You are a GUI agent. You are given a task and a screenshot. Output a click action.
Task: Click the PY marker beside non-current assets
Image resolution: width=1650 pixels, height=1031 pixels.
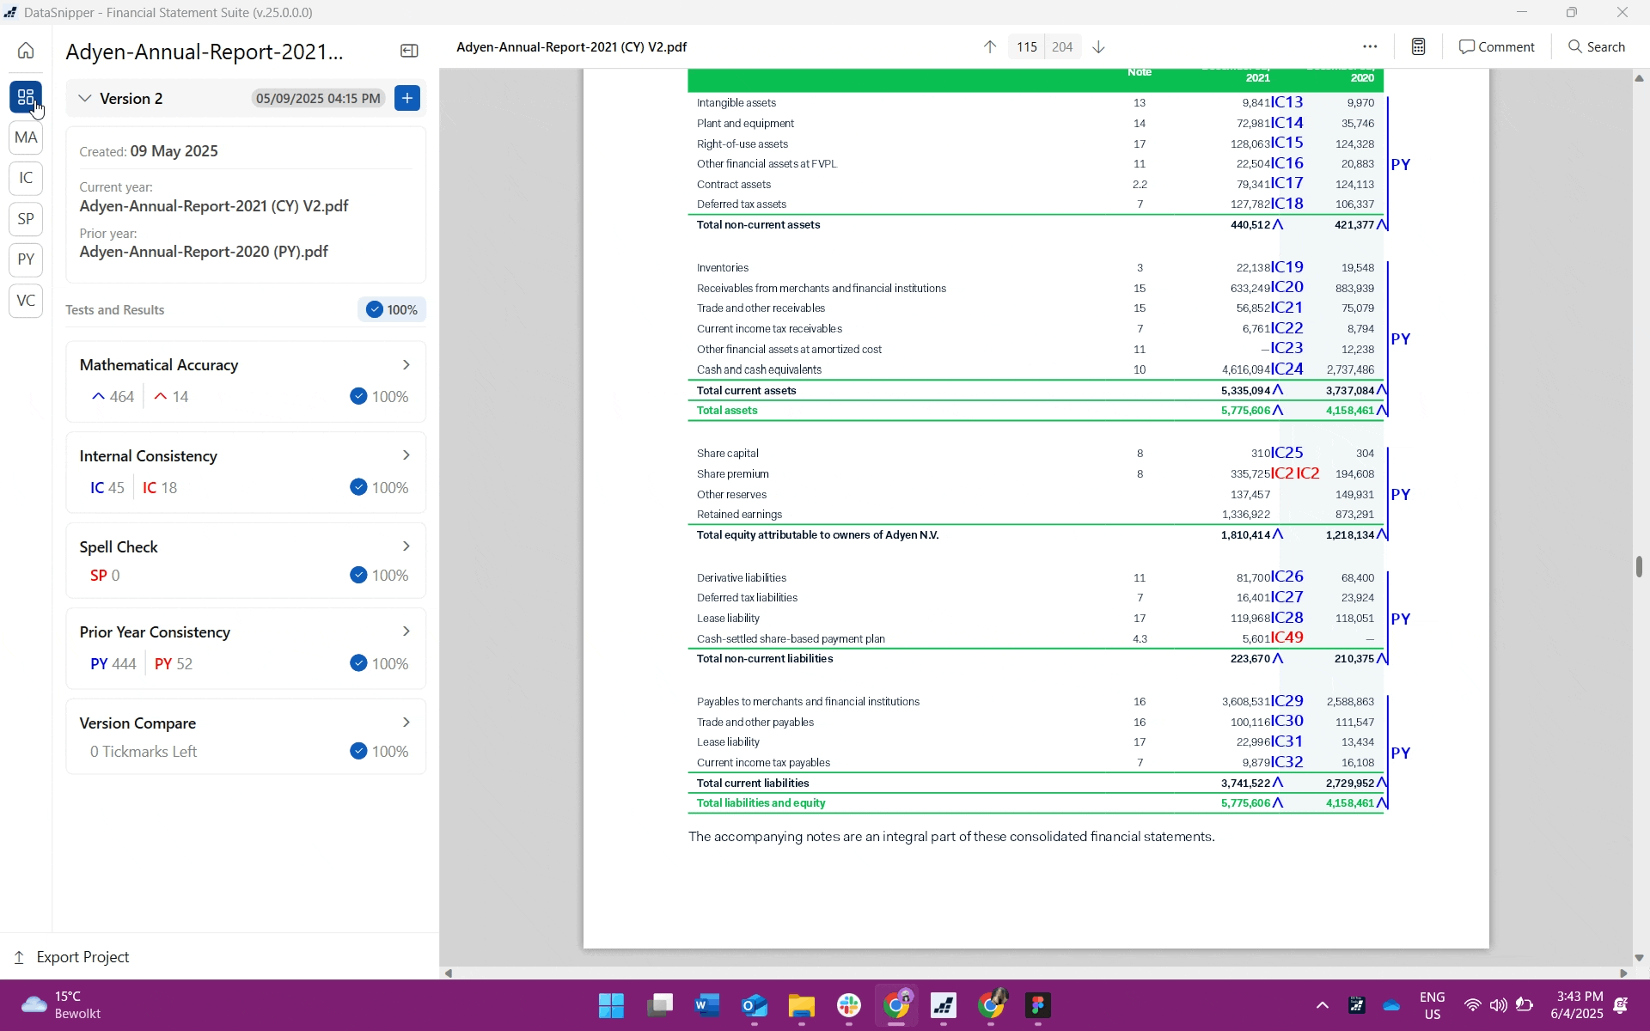1401,164
